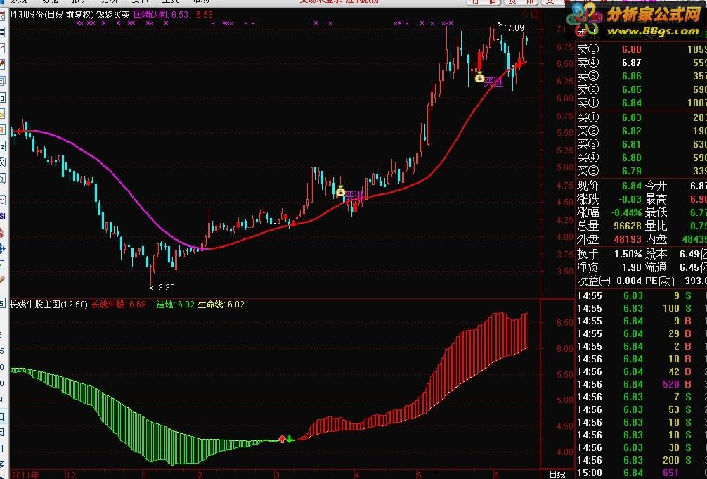
Task: Click the PE(动) label
Action: pos(660,281)
